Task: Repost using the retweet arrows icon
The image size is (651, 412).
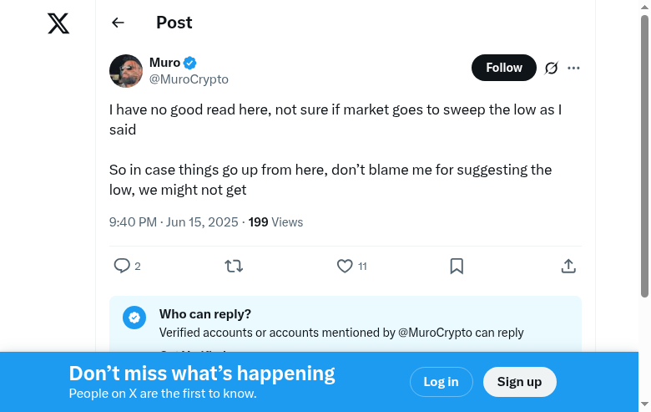Action: (234, 266)
